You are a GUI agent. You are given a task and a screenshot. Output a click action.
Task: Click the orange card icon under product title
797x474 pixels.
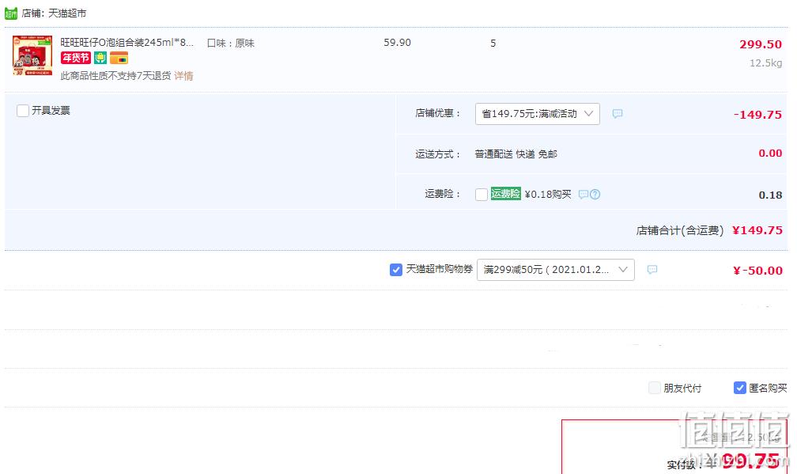click(119, 58)
